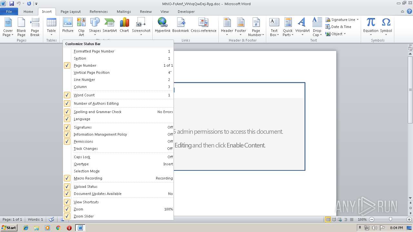
Task: Toggle Number of Authors Editing
Action: 118,103
